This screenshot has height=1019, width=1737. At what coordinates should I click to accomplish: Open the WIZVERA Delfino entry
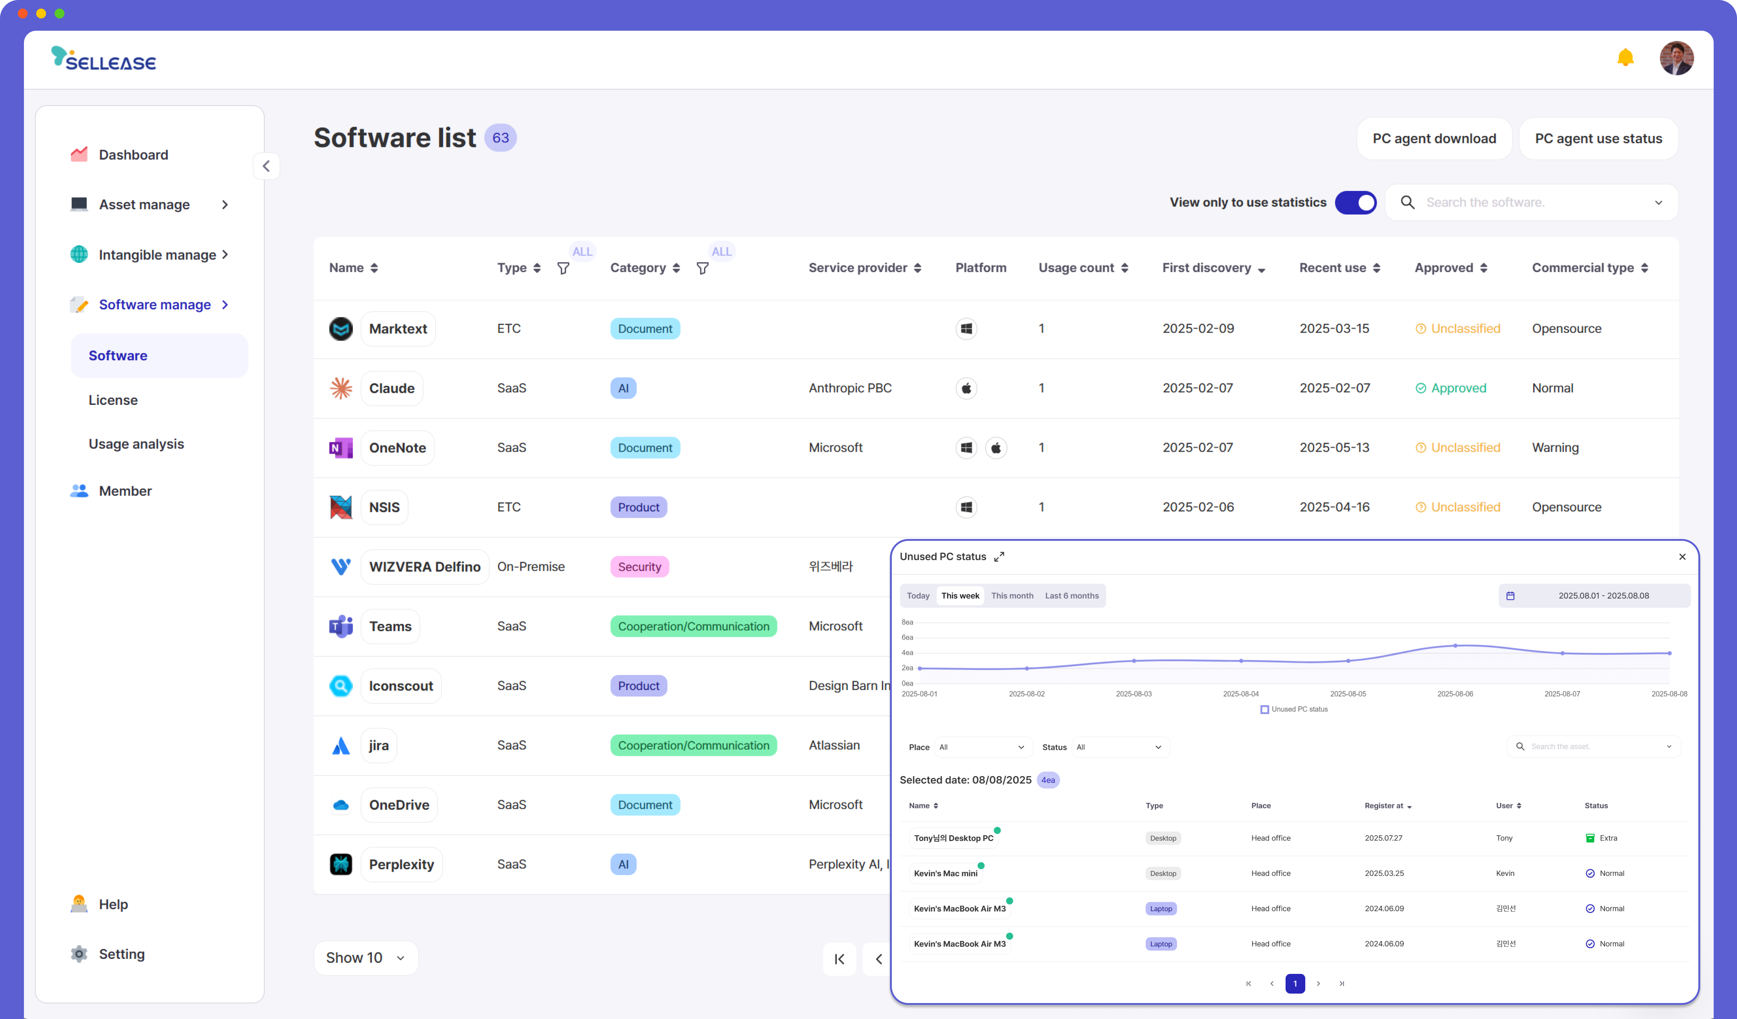tap(425, 567)
